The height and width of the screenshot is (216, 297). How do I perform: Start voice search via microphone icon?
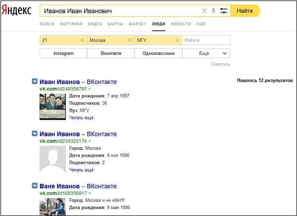(213, 11)
